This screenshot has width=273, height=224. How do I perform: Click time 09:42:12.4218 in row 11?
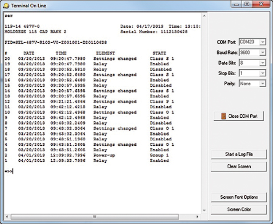pyautogui.click(x=68, y=107)
